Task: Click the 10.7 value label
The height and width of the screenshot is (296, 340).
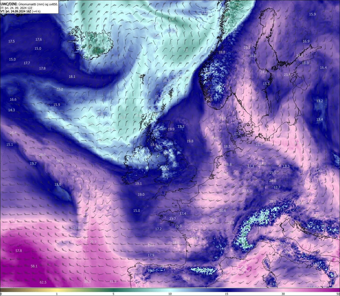Action: (151, 271)
